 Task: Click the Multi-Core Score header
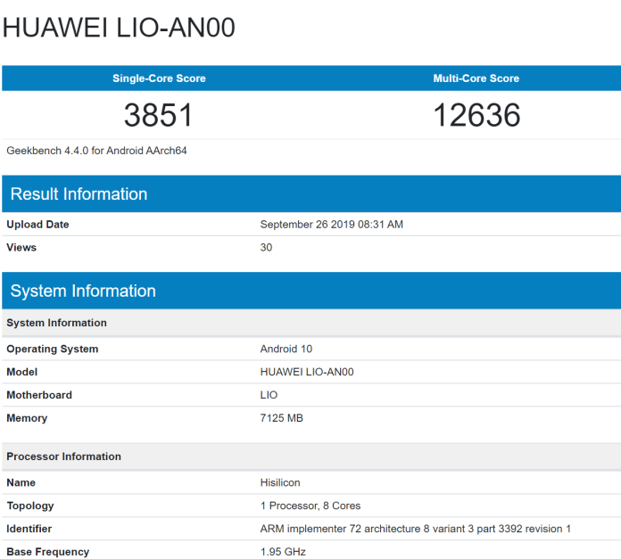[x=476, y=78]
